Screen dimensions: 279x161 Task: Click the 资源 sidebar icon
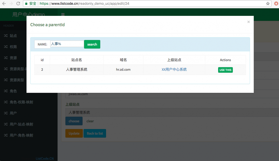coord(6,58)
